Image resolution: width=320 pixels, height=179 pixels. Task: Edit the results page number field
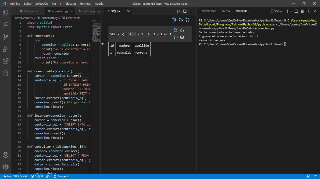[x=132, y=34]
